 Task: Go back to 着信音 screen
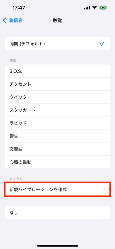coord(13,20)
